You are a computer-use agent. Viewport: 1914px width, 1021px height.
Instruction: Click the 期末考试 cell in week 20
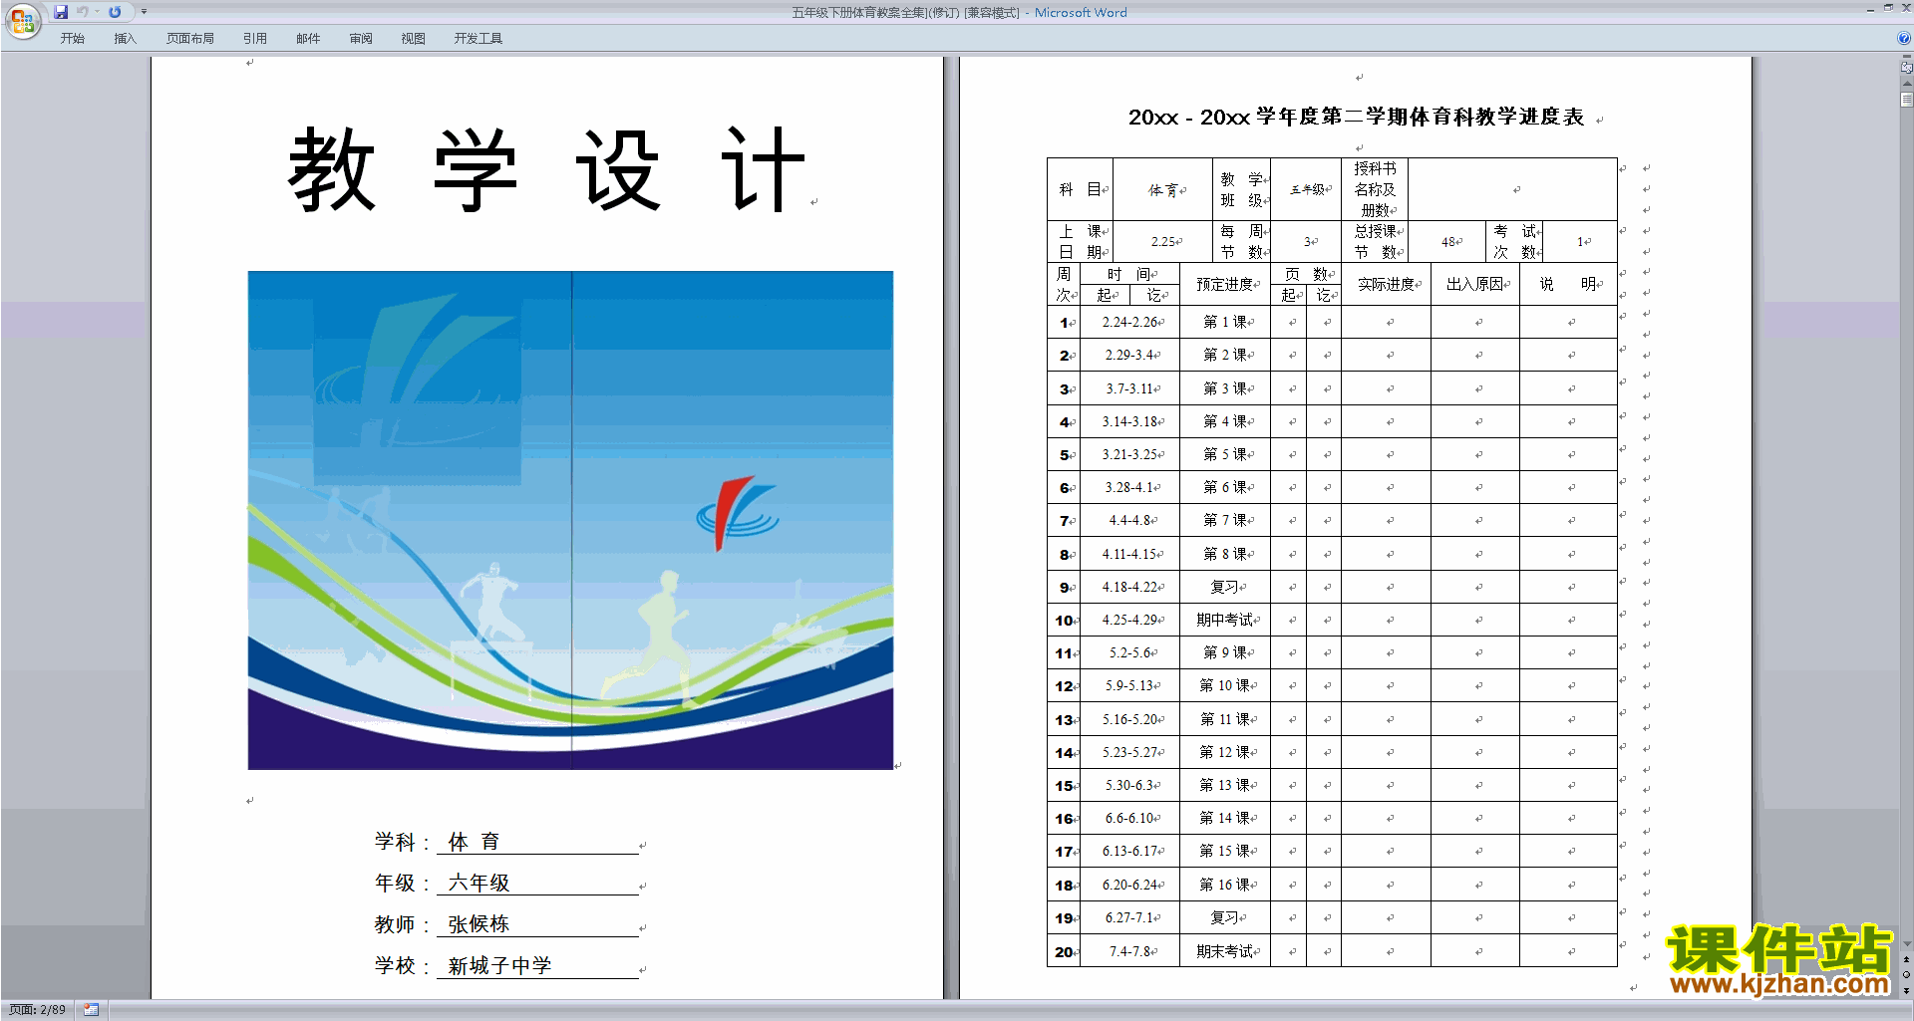pos(1225,951)
